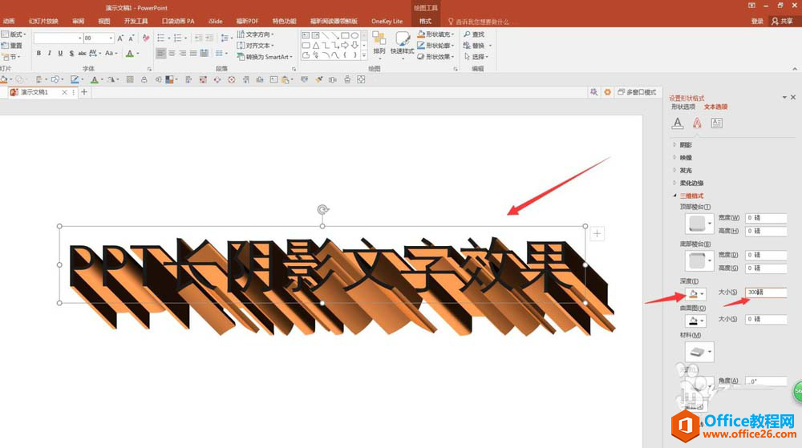Expand the 阴影 (Shadow) section
The image size is (802, 448).
pyautogui.click(x=685, y=145)
